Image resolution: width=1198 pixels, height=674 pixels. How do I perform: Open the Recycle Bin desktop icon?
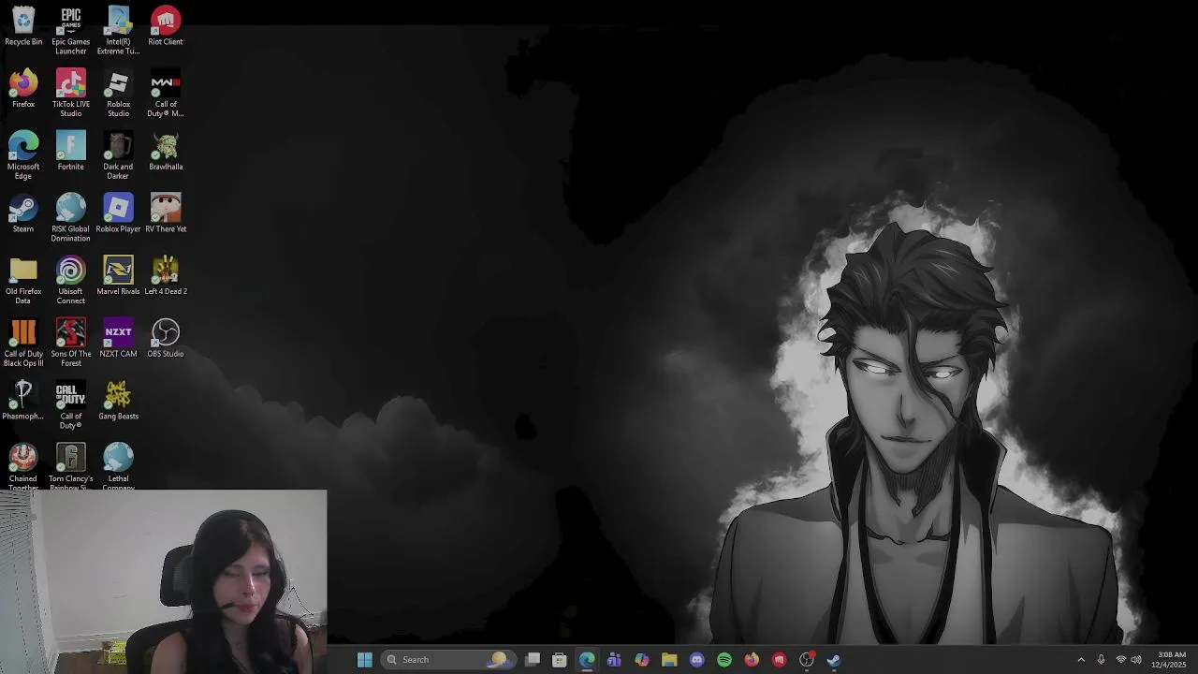tap(23, 26)
